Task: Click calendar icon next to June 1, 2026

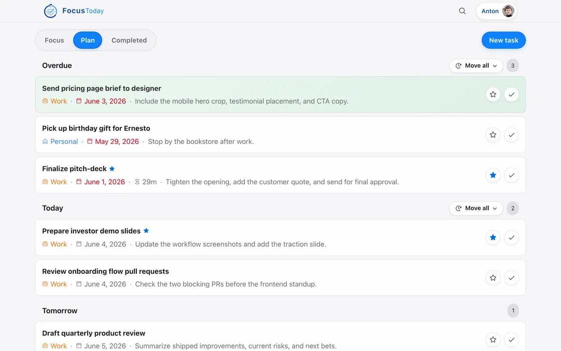Action: (79, 182)
